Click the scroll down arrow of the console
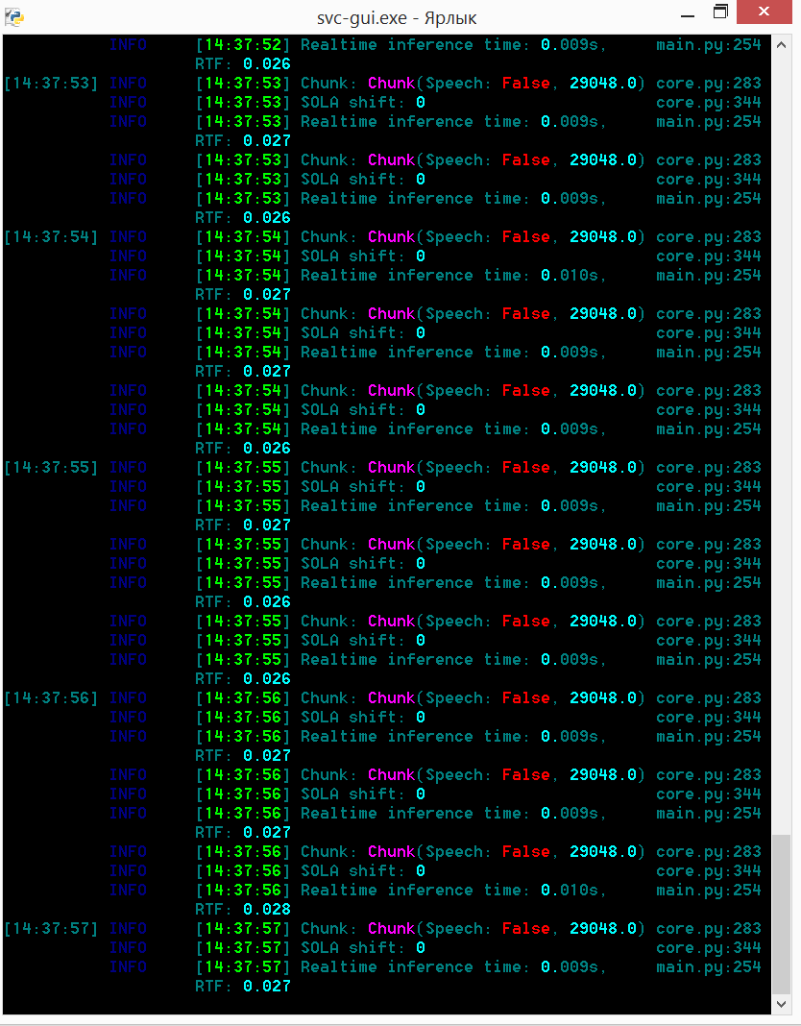The height and width of the screenshot is (1026, 801). coord(783,1003)
